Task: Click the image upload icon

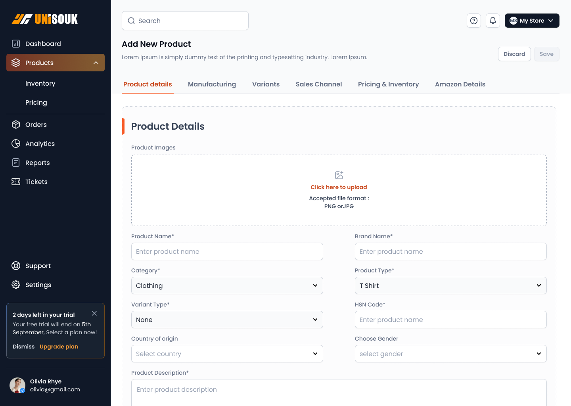Action: click(x=339, y=175)
